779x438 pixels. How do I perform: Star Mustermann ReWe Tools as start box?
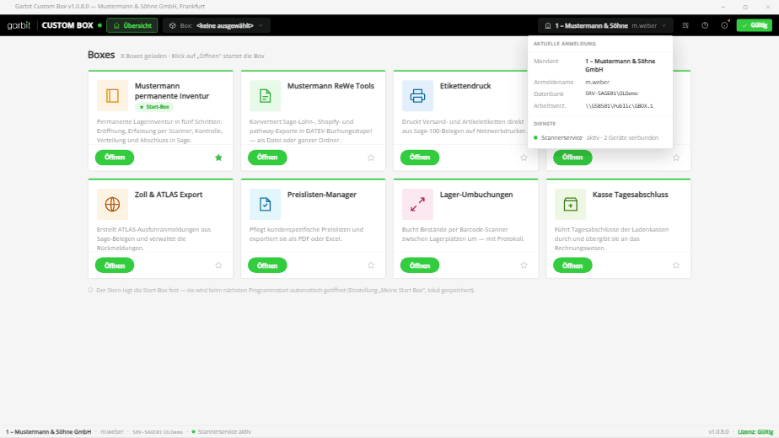click(x=371, y=158)
